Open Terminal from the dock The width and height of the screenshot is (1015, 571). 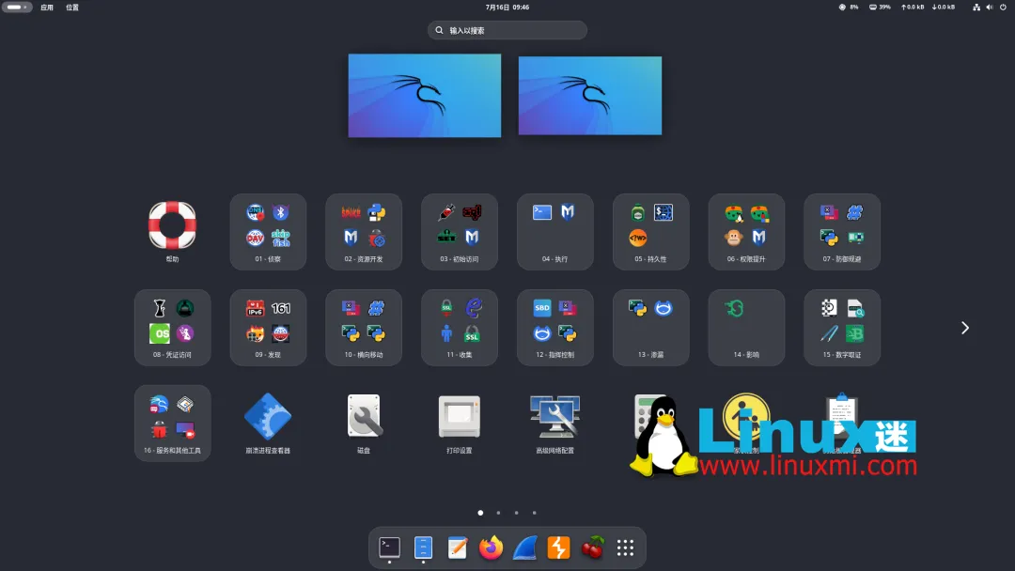[x=390, y=548]
